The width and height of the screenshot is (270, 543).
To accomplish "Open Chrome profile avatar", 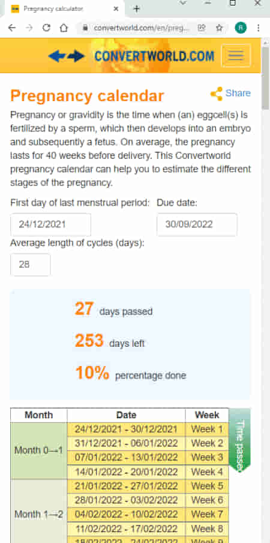I will [x=241, y=28].
